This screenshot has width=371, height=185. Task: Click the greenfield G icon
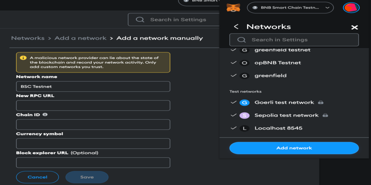[x=244, y=76]
